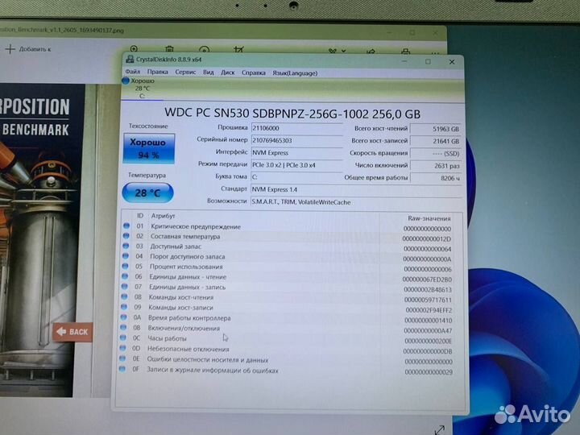Click the Атрибут column header
Viewport: 580px width, 435px height.
163,216
